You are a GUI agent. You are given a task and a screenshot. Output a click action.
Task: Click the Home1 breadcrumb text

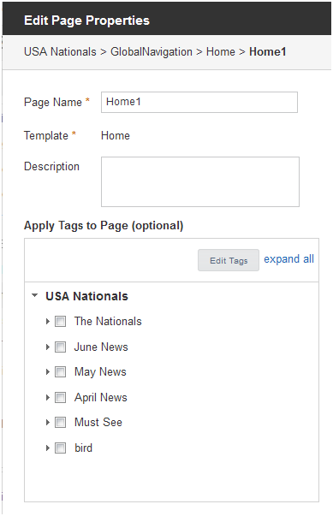[x=268, y=51]
